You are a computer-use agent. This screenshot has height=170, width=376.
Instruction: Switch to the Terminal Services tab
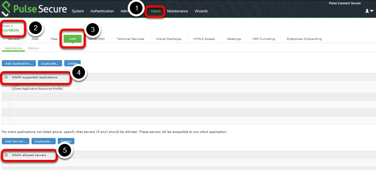[x=130, y=39]
